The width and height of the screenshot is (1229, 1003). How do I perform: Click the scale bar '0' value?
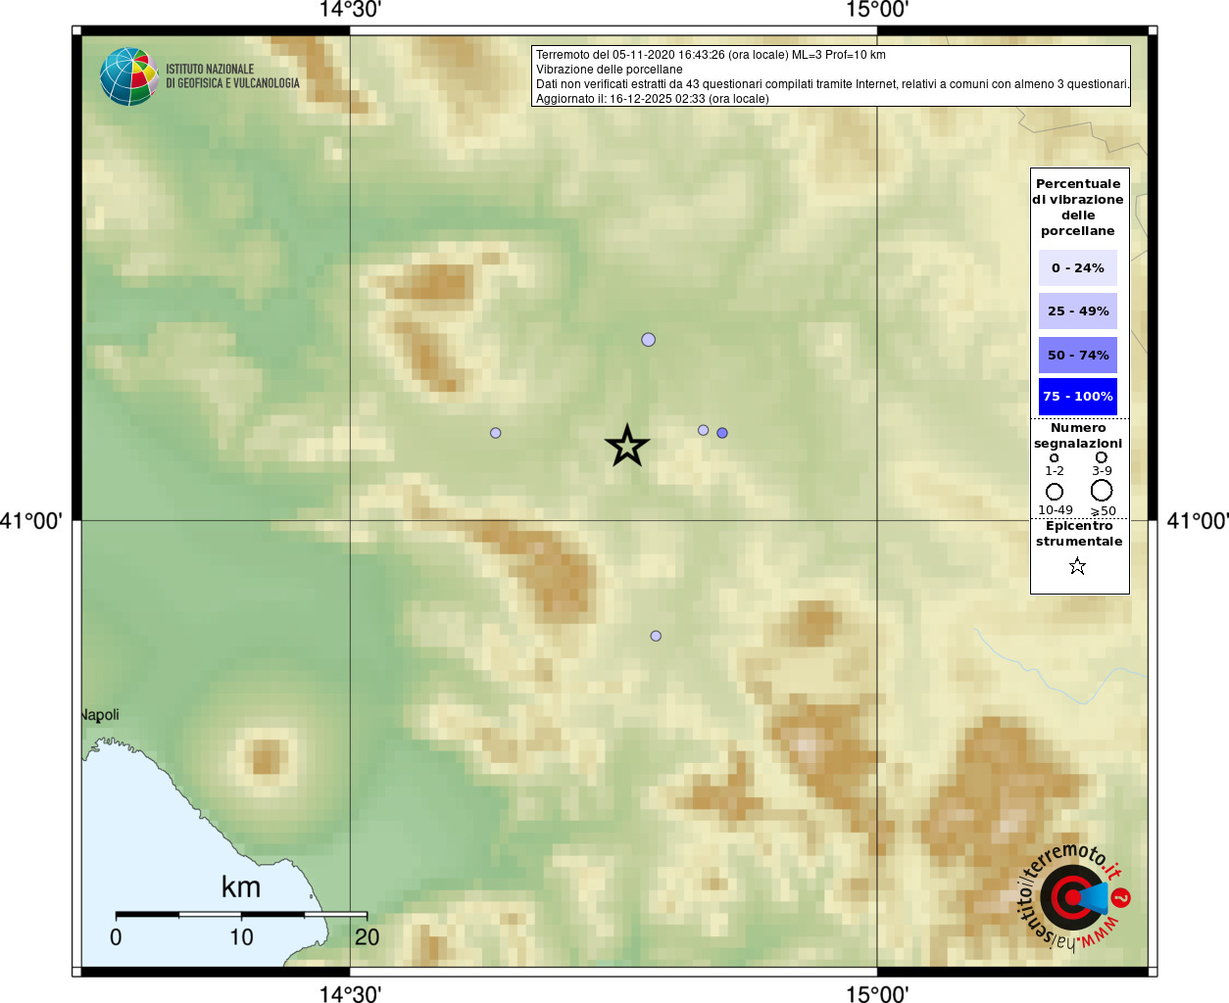coord(116,937)
